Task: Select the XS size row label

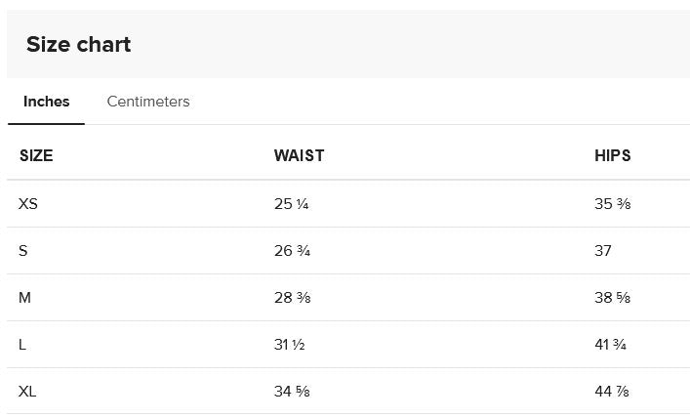Action: tap(28, 204)
